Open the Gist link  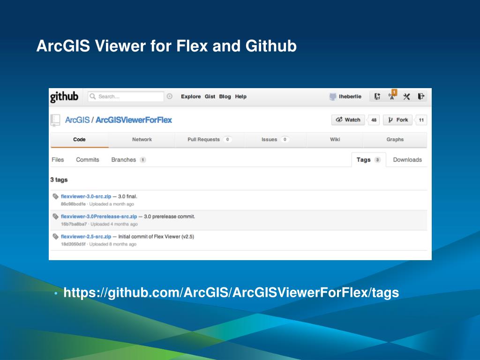click(x=210, y=97)
